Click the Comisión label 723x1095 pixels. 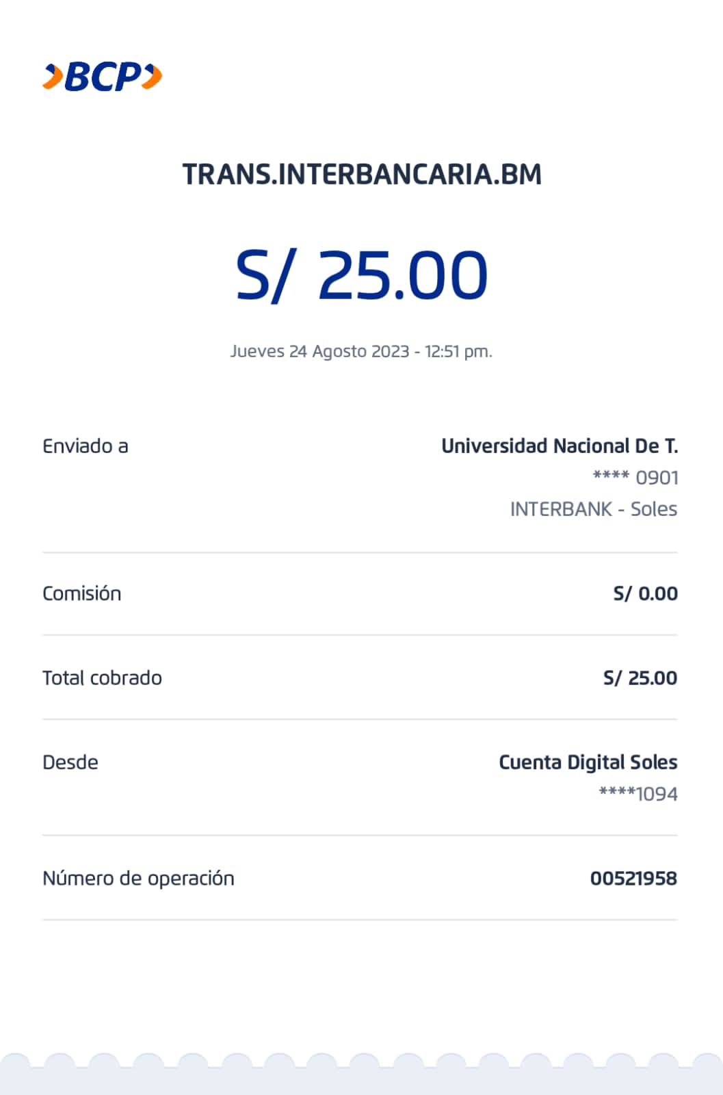click(82, 593)
